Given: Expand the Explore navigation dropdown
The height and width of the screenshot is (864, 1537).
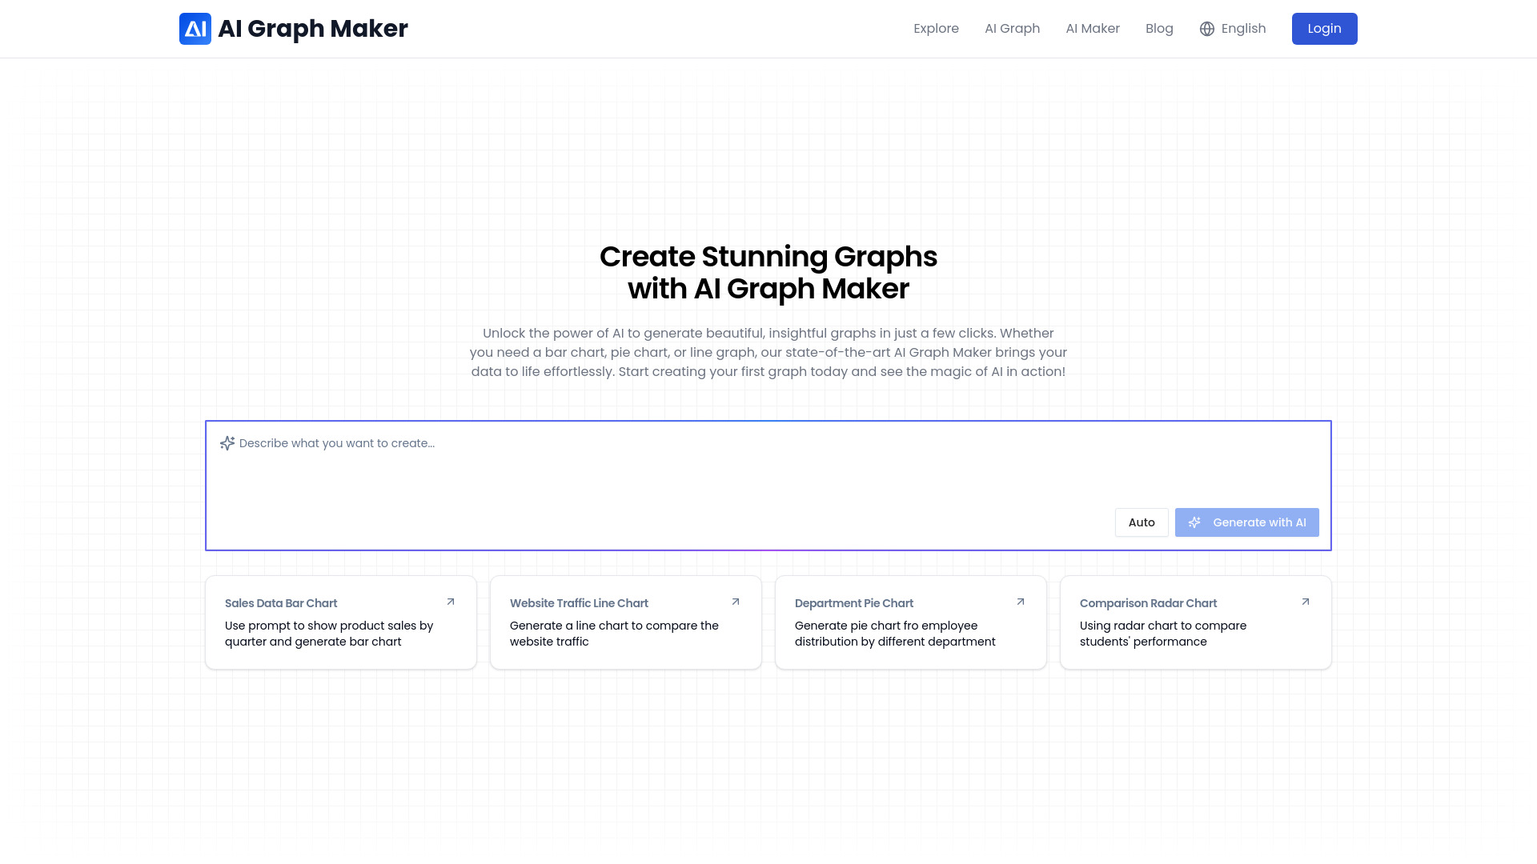Looking at the screenshot, I should coord(935,29).
